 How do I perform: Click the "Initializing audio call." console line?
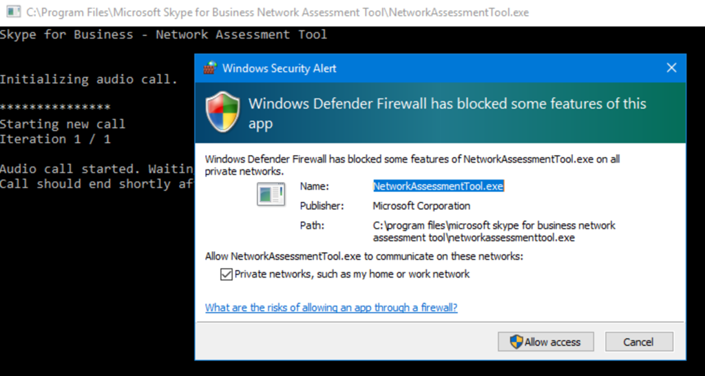pos(88,79)
